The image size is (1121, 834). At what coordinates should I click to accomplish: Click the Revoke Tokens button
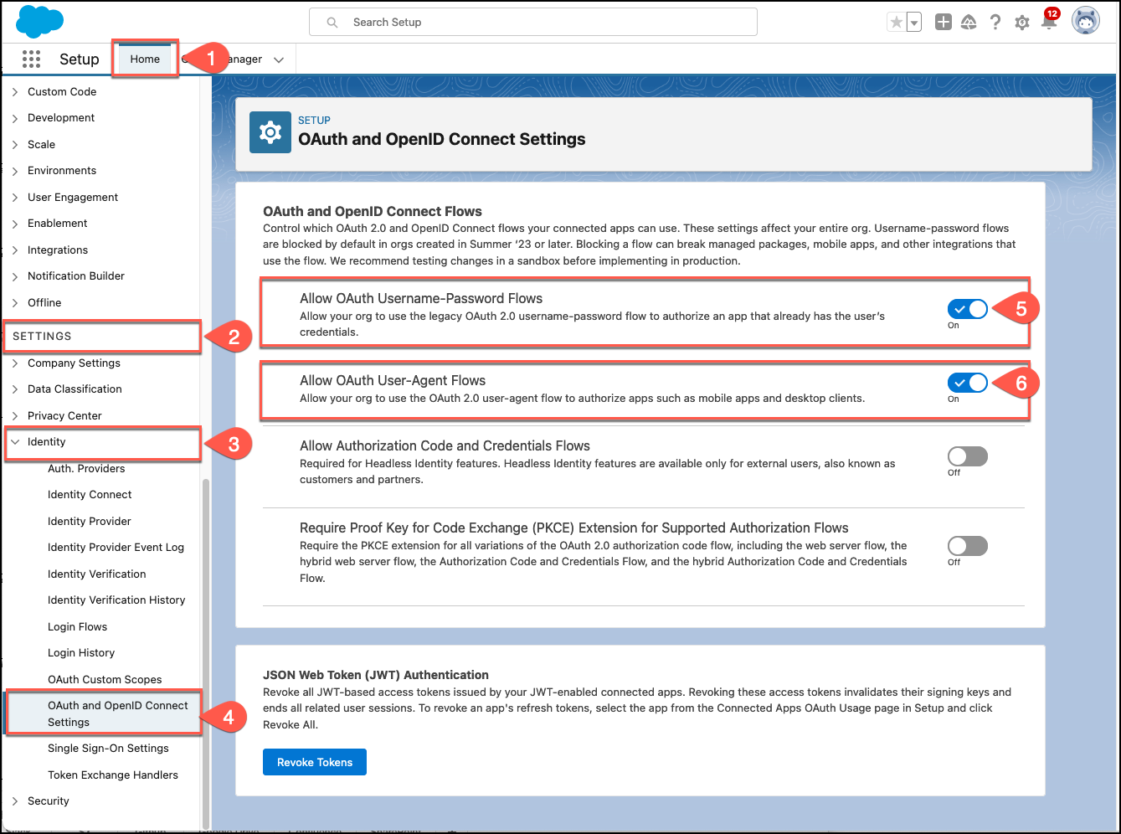(x=314, y=762)
